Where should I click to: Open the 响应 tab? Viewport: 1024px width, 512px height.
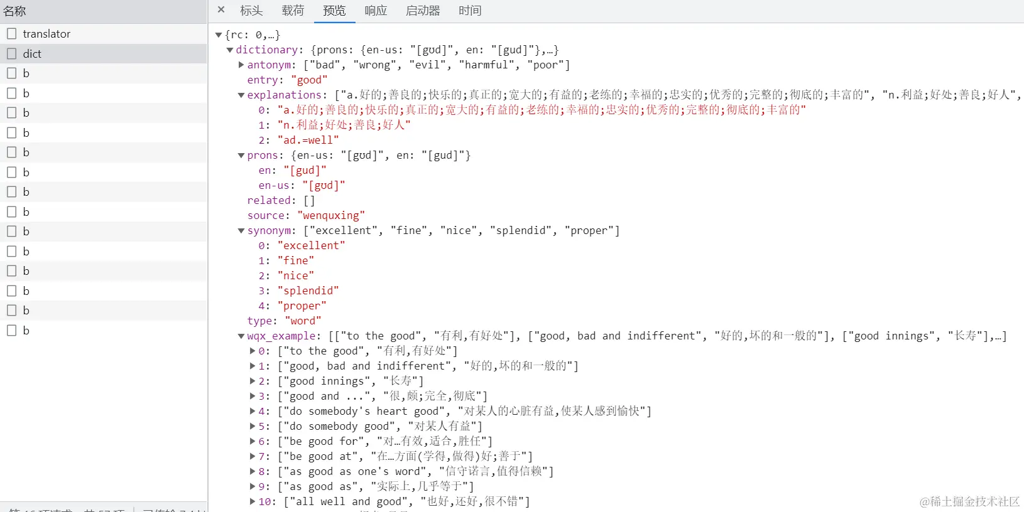tap(376, 11)
